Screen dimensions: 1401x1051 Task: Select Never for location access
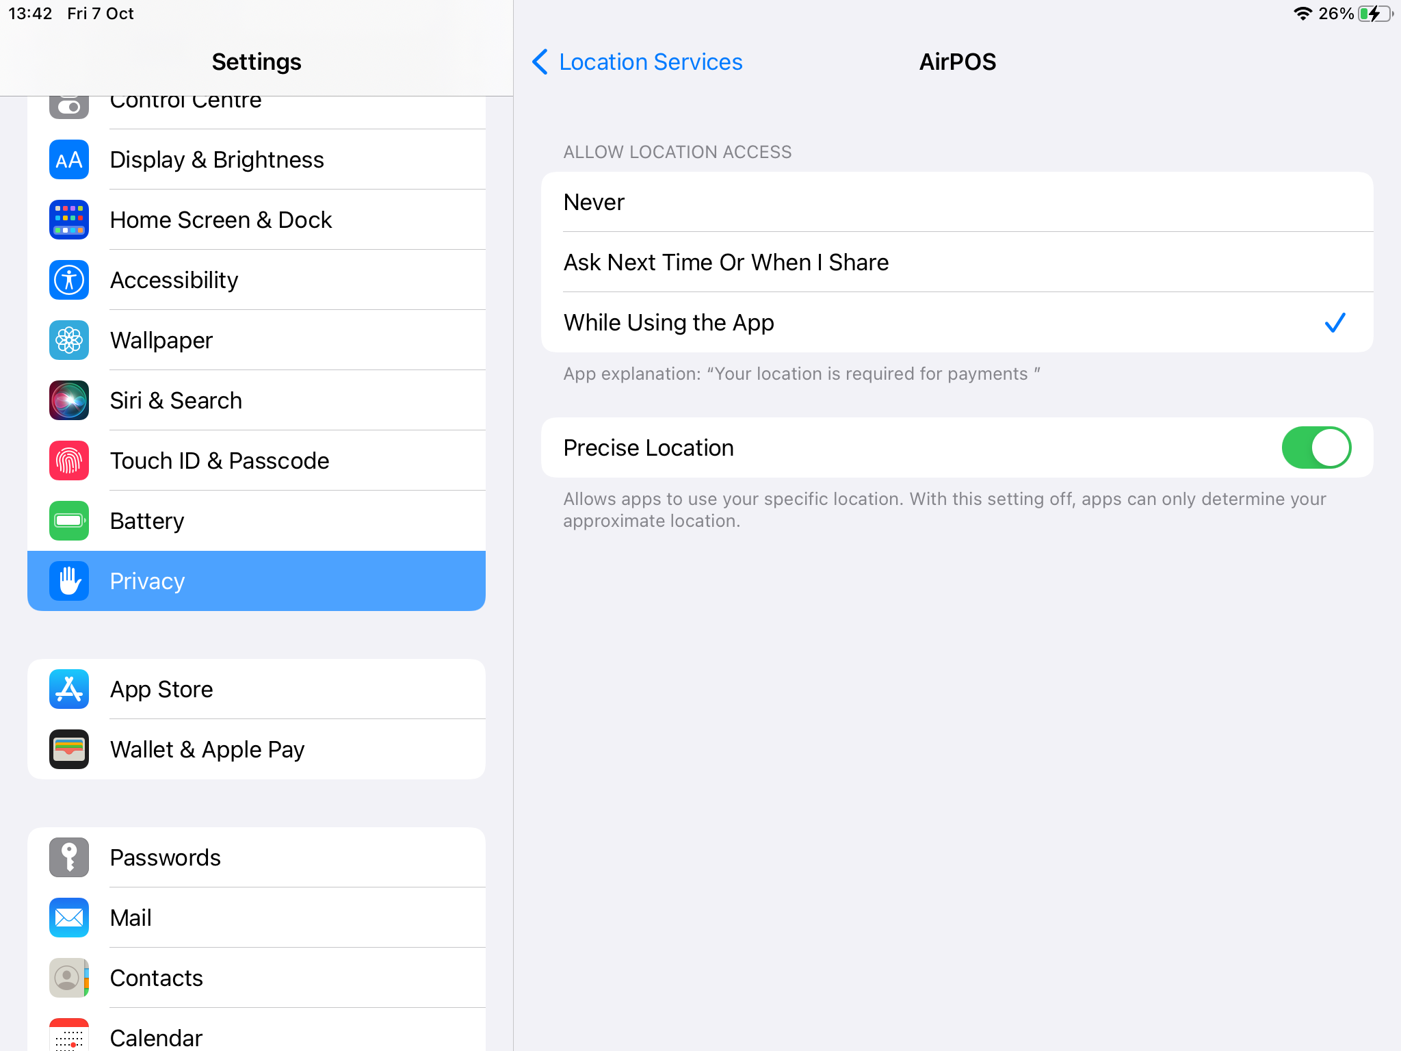956,203
